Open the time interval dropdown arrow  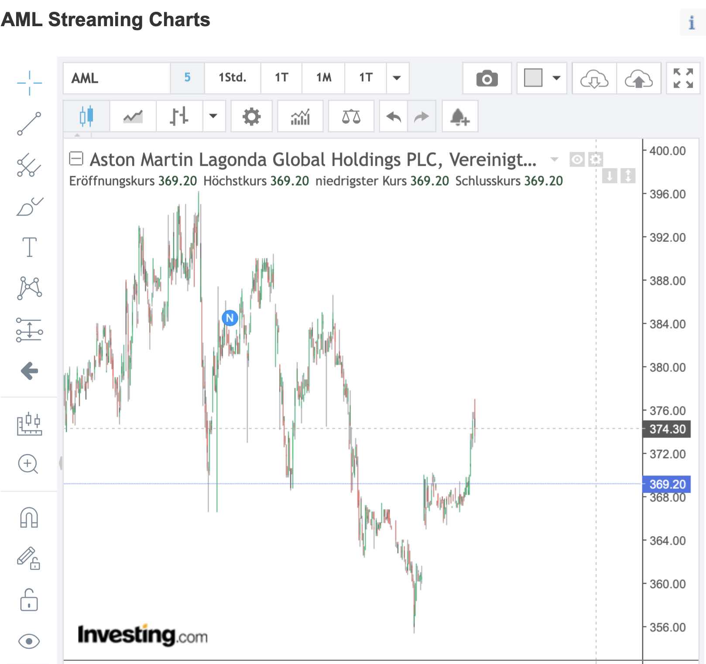pos(397,78)
